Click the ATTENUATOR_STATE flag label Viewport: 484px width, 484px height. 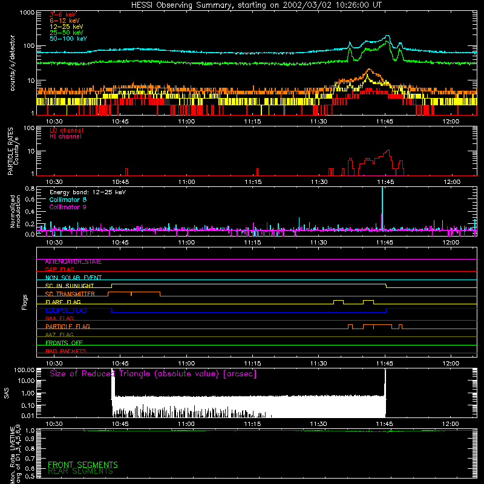click(x=73, y=262)
